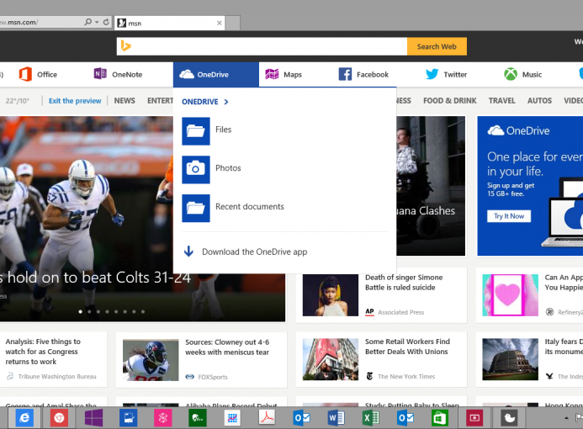
Task: Click the Windows Start logo in taskbar
Action: tap(93, 418)
